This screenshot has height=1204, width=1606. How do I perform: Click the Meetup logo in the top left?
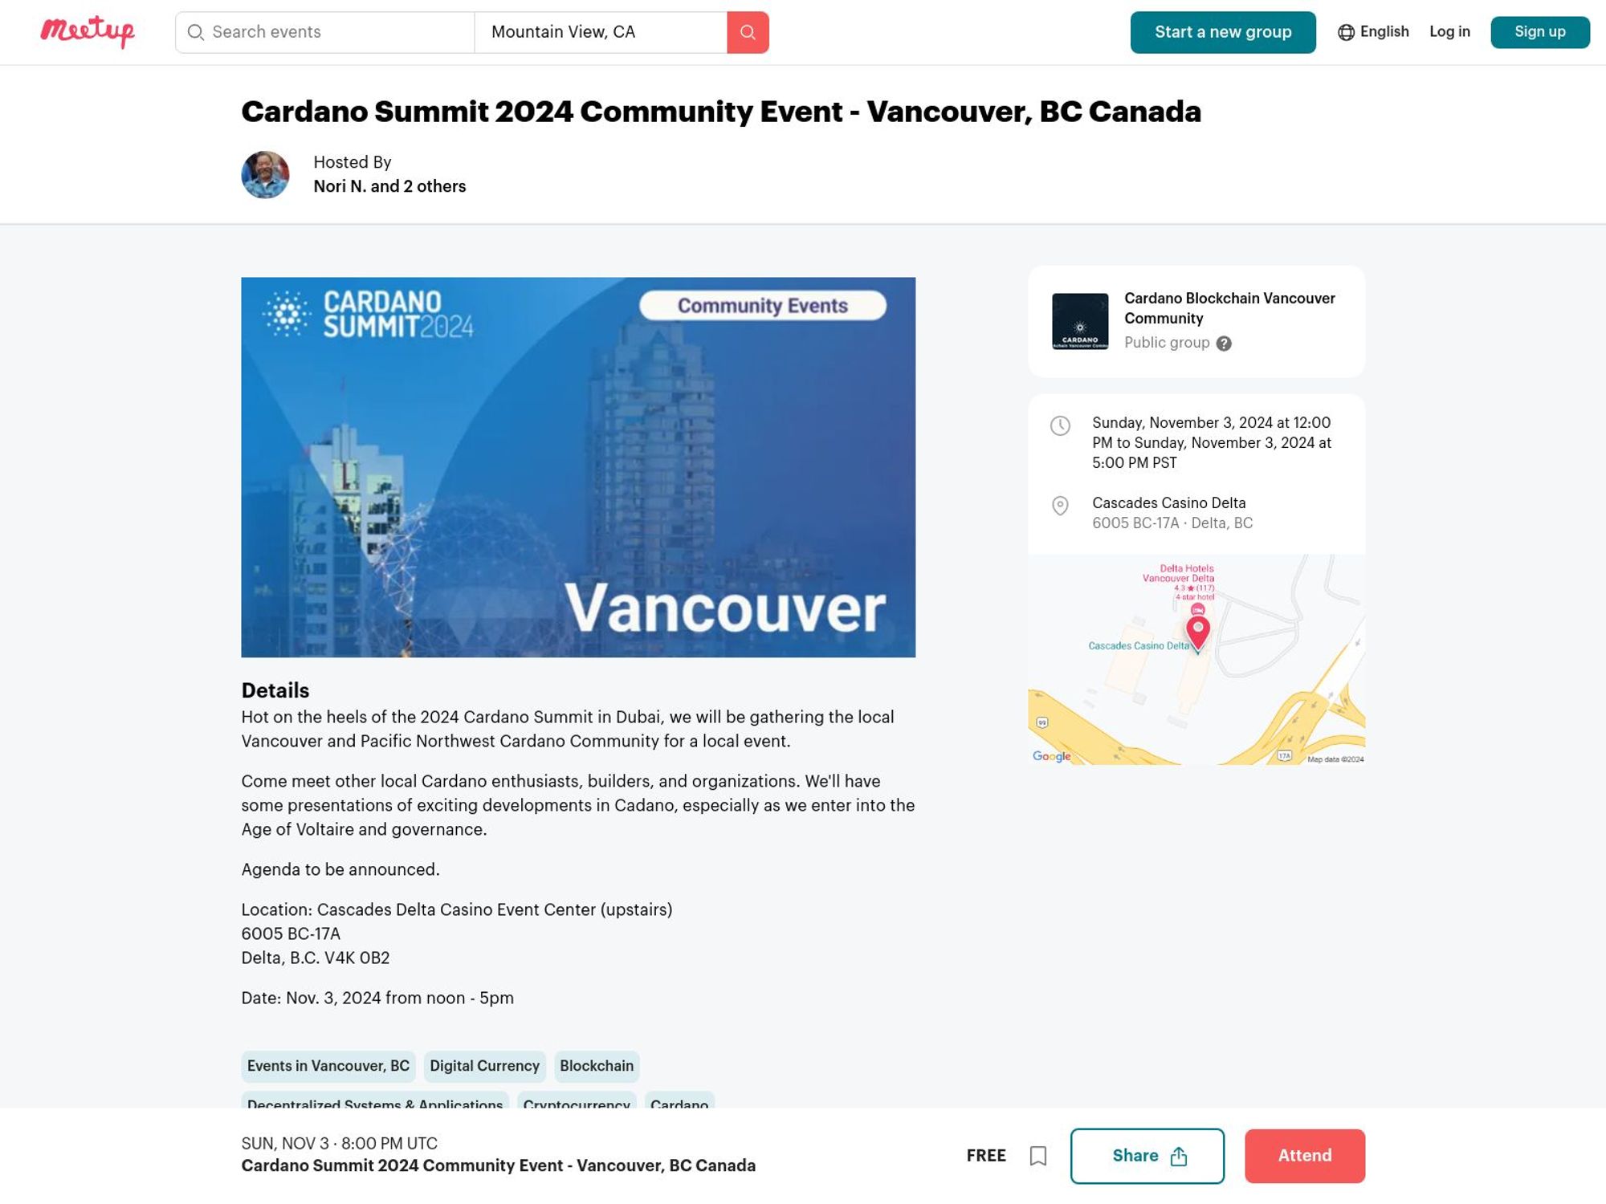[x=86, y=31]
